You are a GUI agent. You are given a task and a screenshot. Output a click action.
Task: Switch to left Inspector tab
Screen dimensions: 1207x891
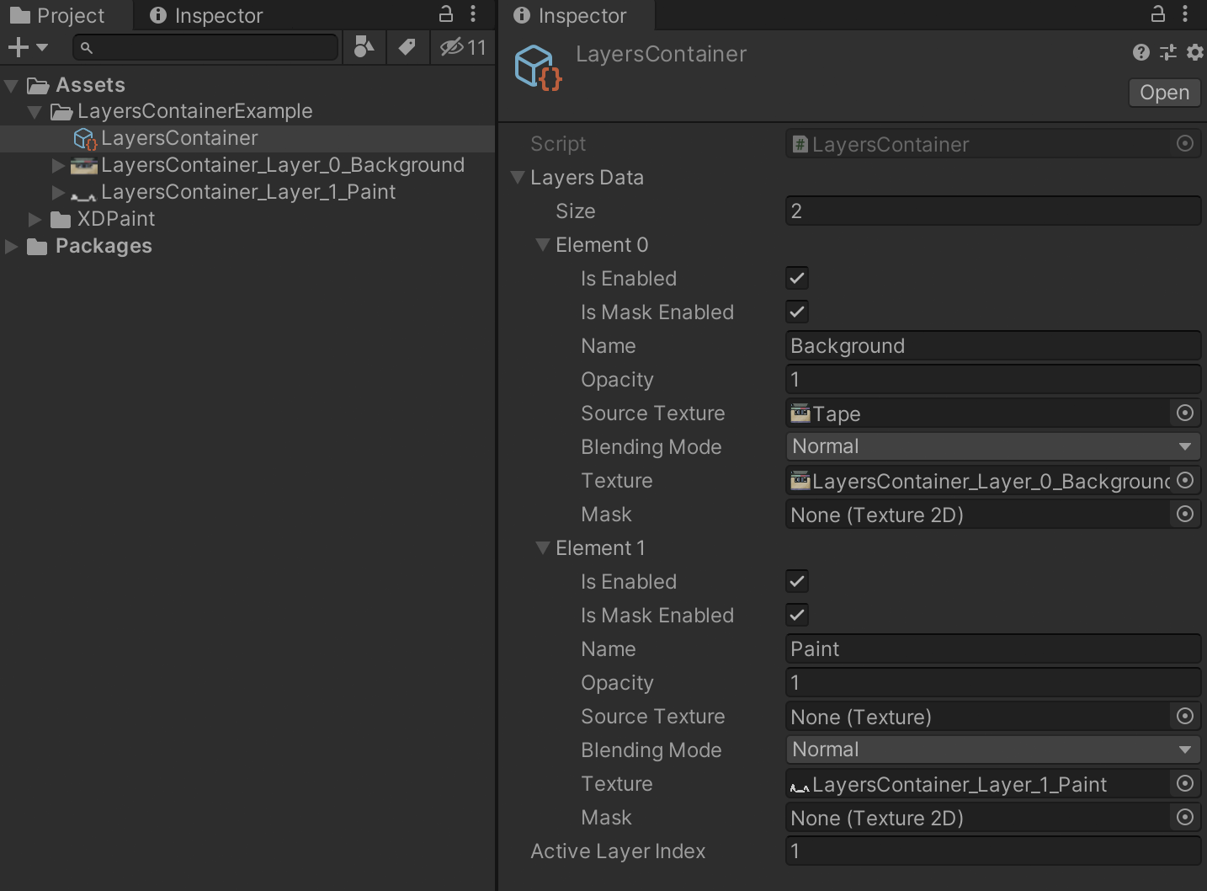pyautogui.click(x=206, y=15)
